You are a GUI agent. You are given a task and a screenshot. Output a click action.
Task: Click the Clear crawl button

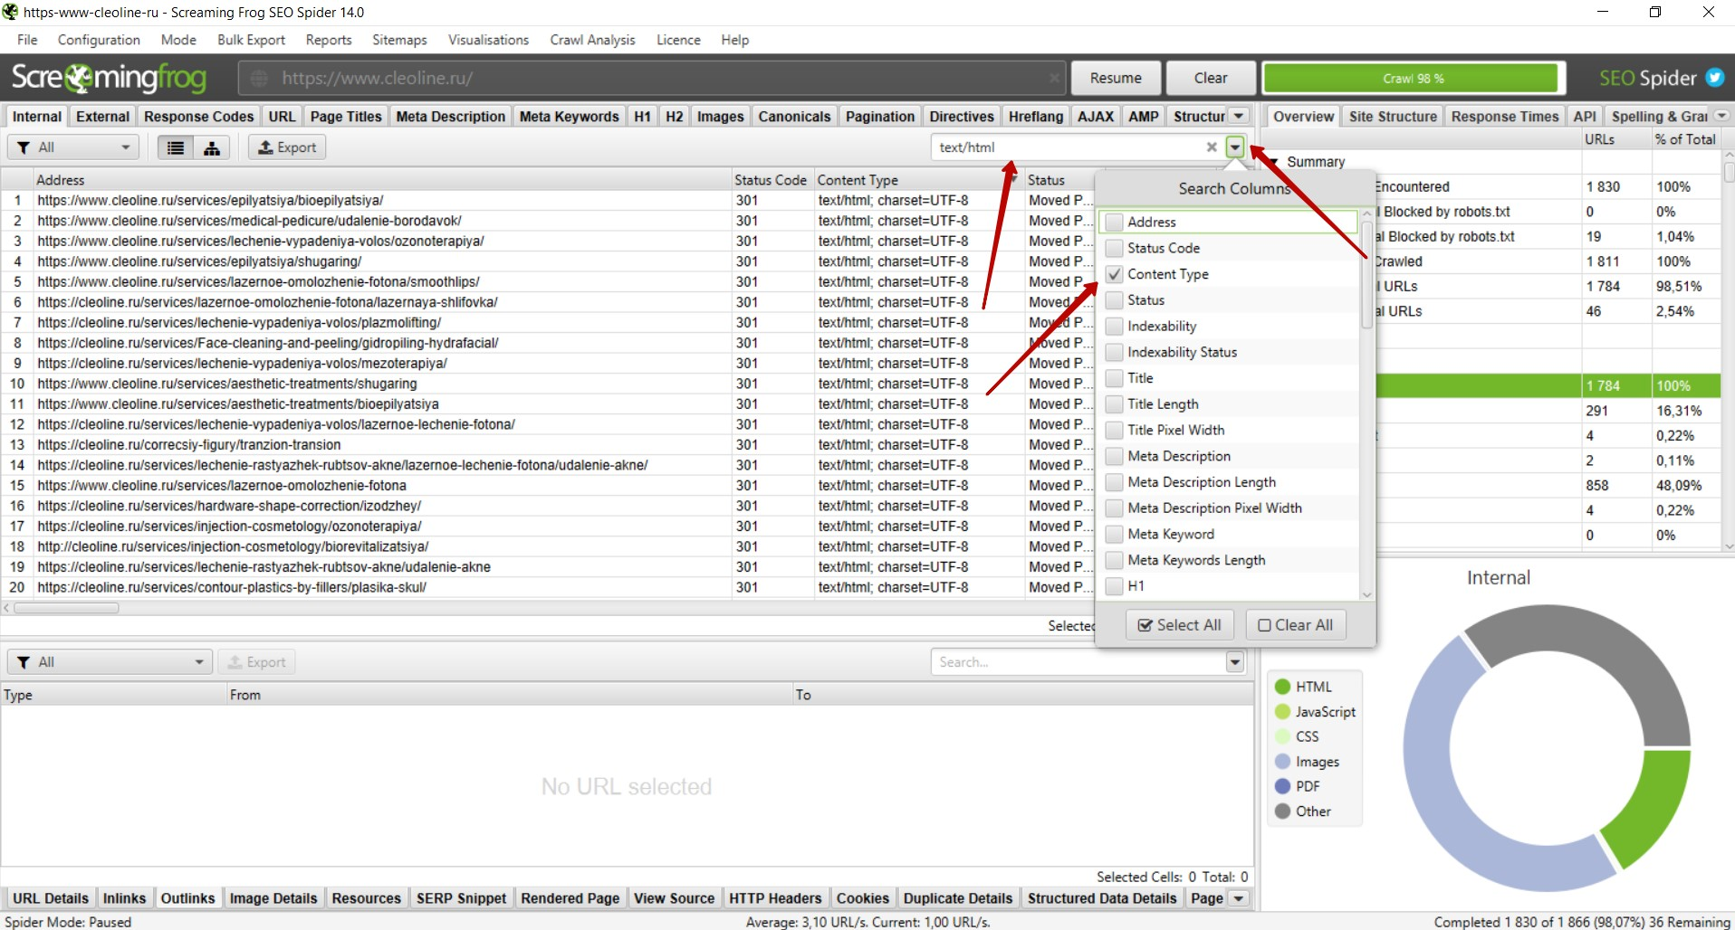[x=1211, y=78]
